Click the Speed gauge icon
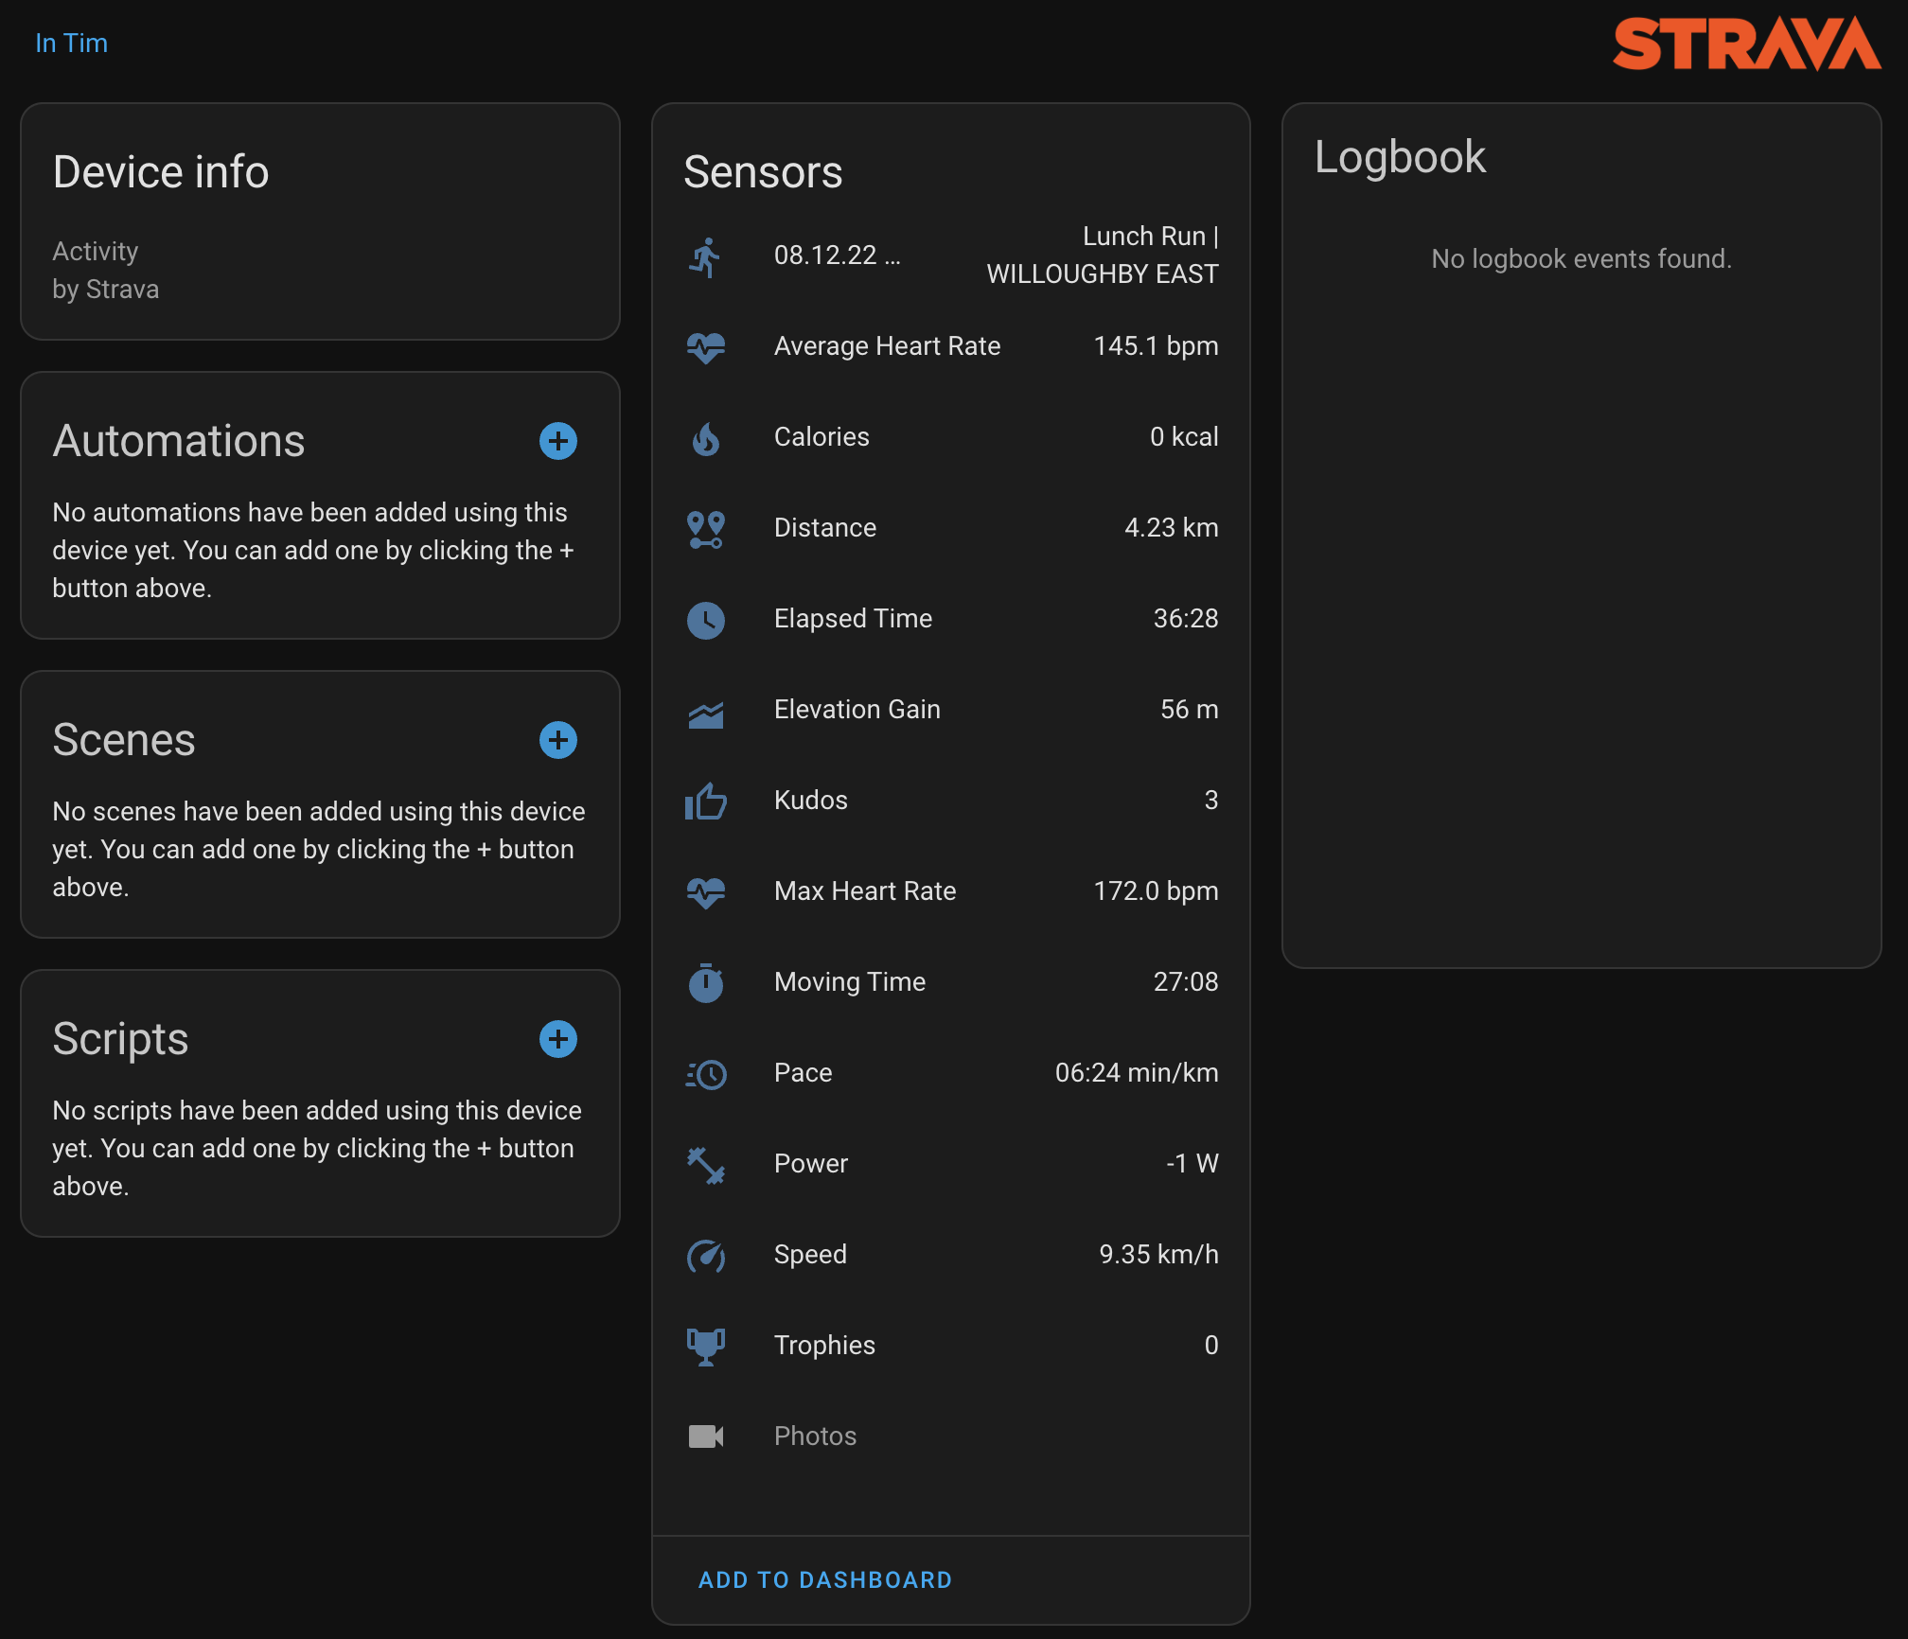The height and width of the screenshot is (1639, 1908). click(x=705, y=1256)
